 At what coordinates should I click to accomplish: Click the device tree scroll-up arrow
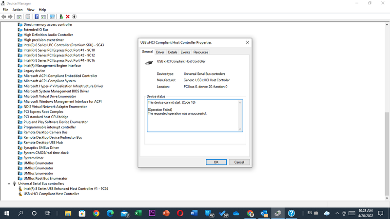[x=387, y=25]
